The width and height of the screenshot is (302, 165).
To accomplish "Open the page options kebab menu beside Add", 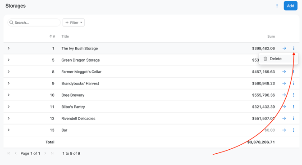I will [x=277, y=6].
